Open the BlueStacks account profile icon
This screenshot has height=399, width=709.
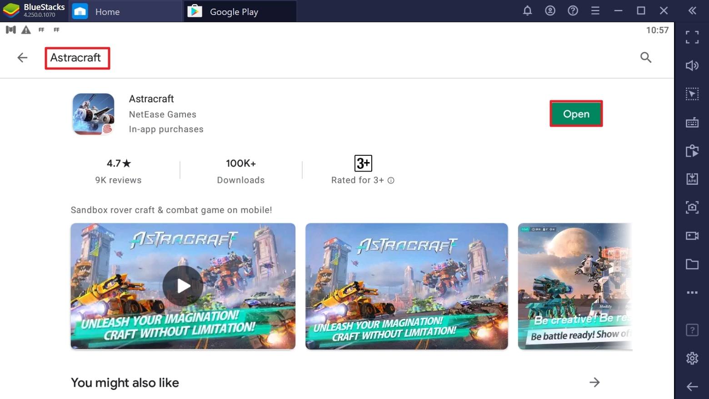[x=550, y=10]
